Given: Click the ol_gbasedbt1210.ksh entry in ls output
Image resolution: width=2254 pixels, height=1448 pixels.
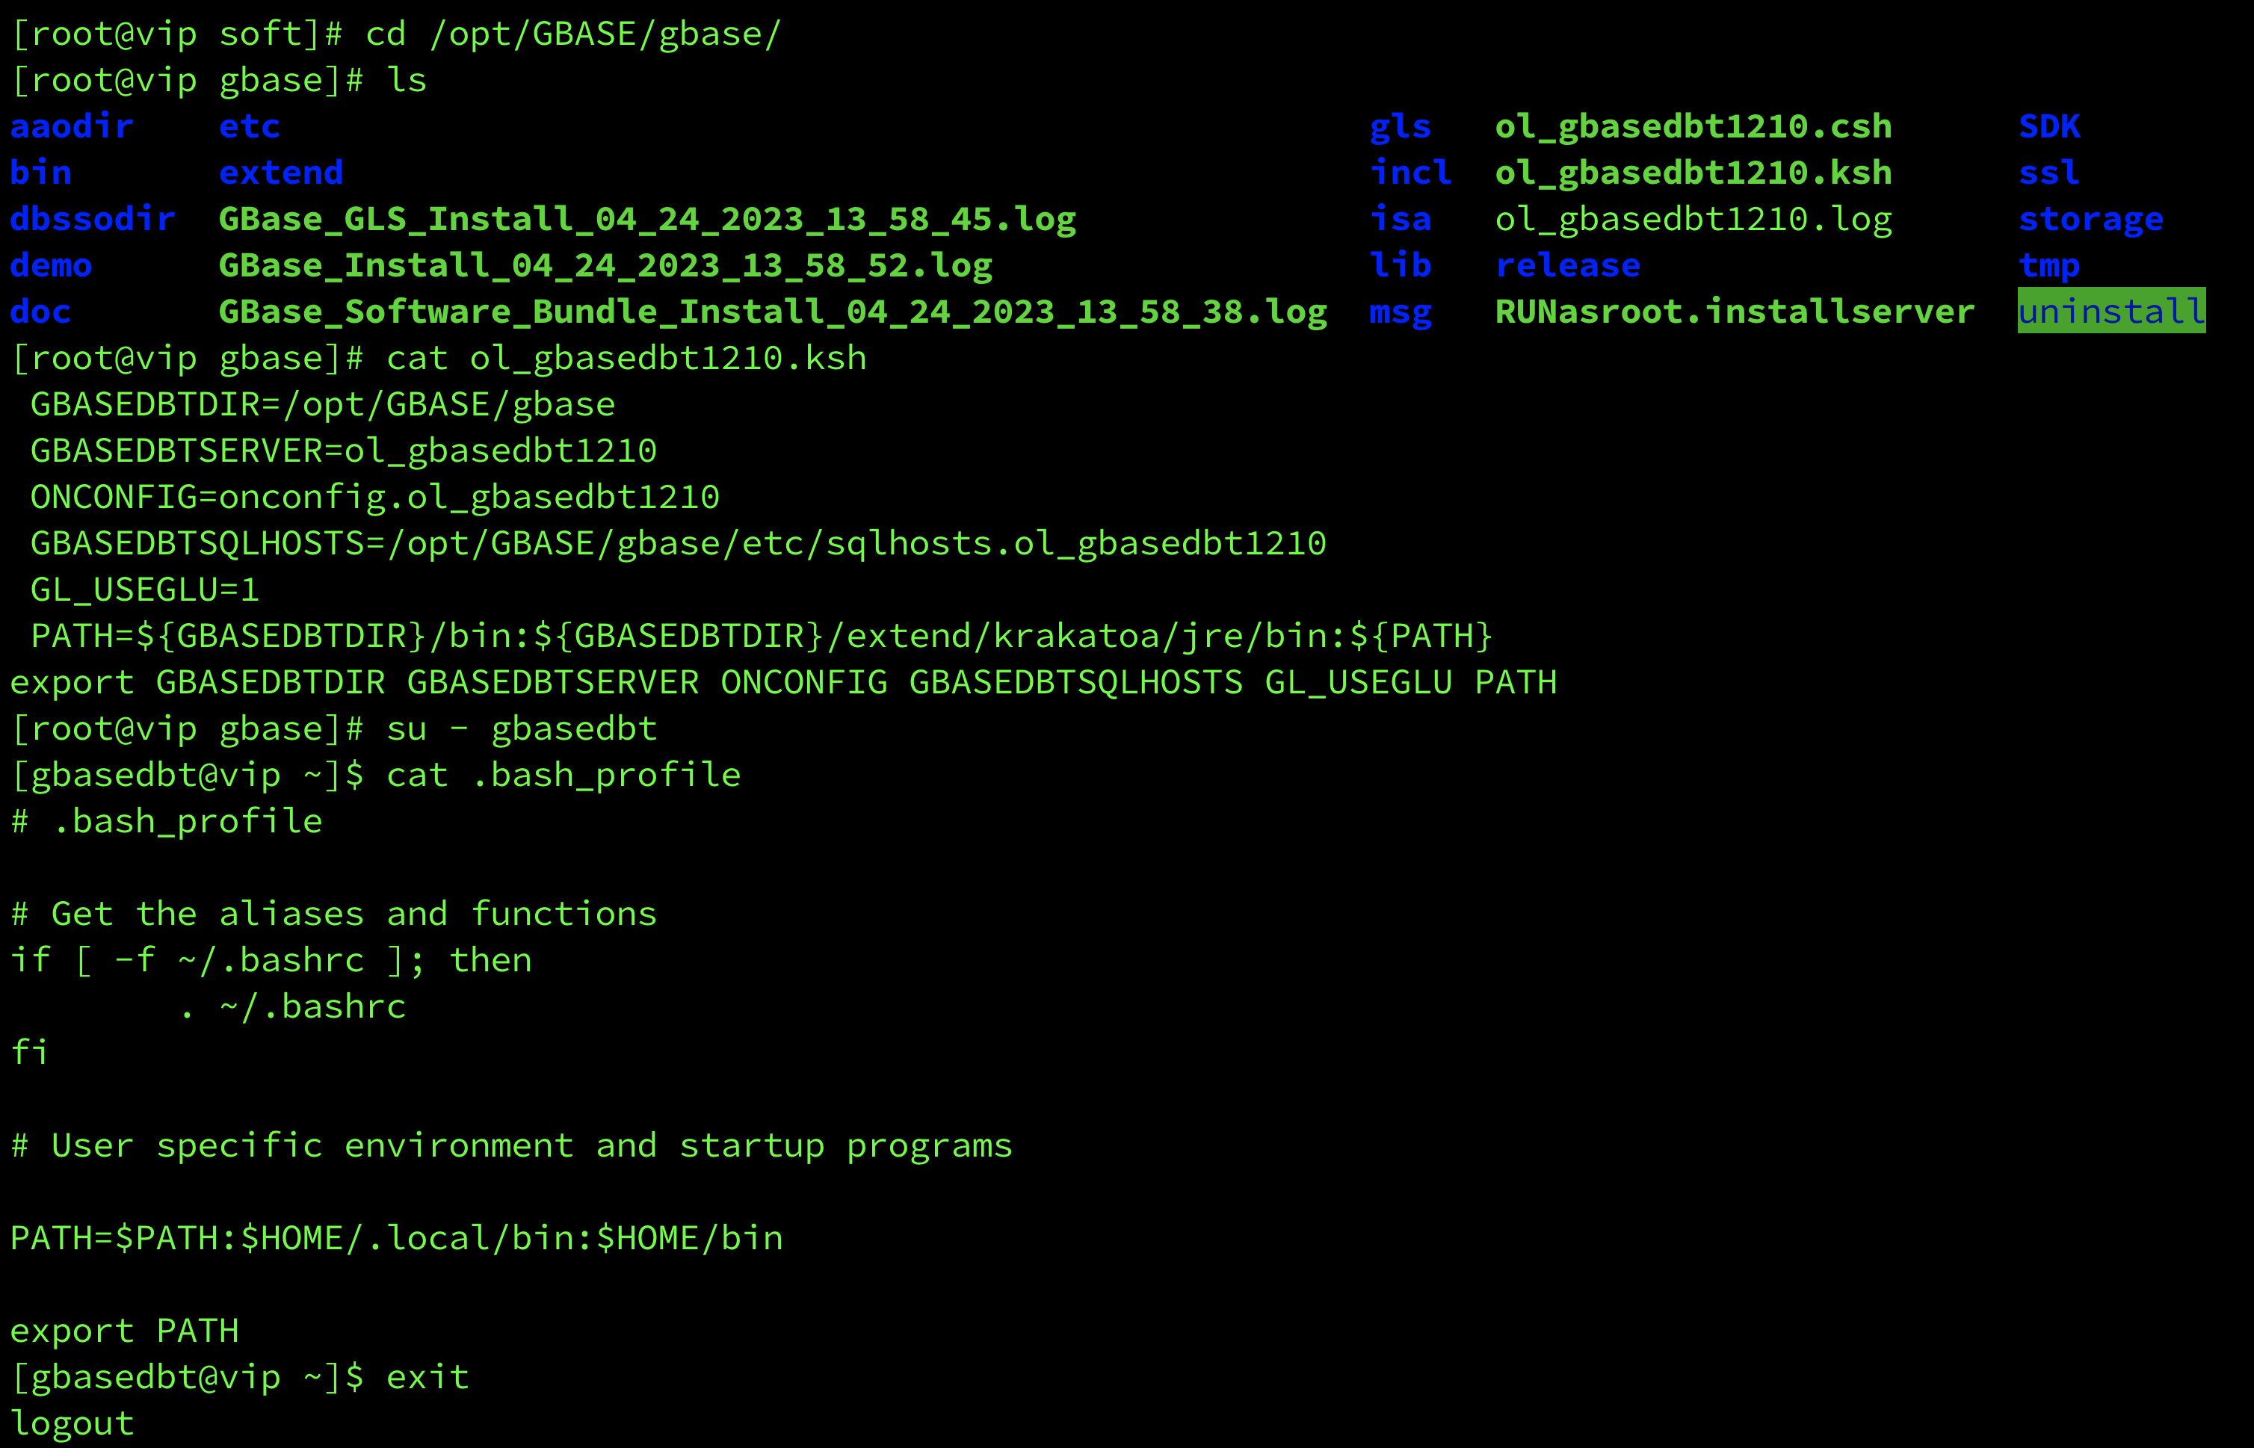Looking at the screenshot, I should [x=1693, y=172].
